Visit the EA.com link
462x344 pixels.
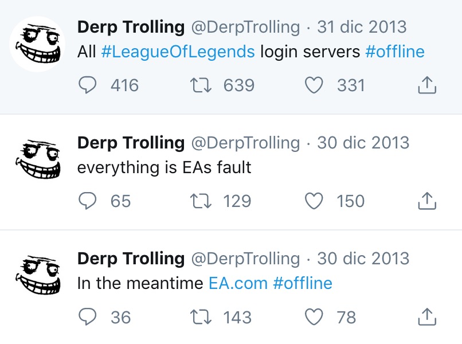(237, 283)
